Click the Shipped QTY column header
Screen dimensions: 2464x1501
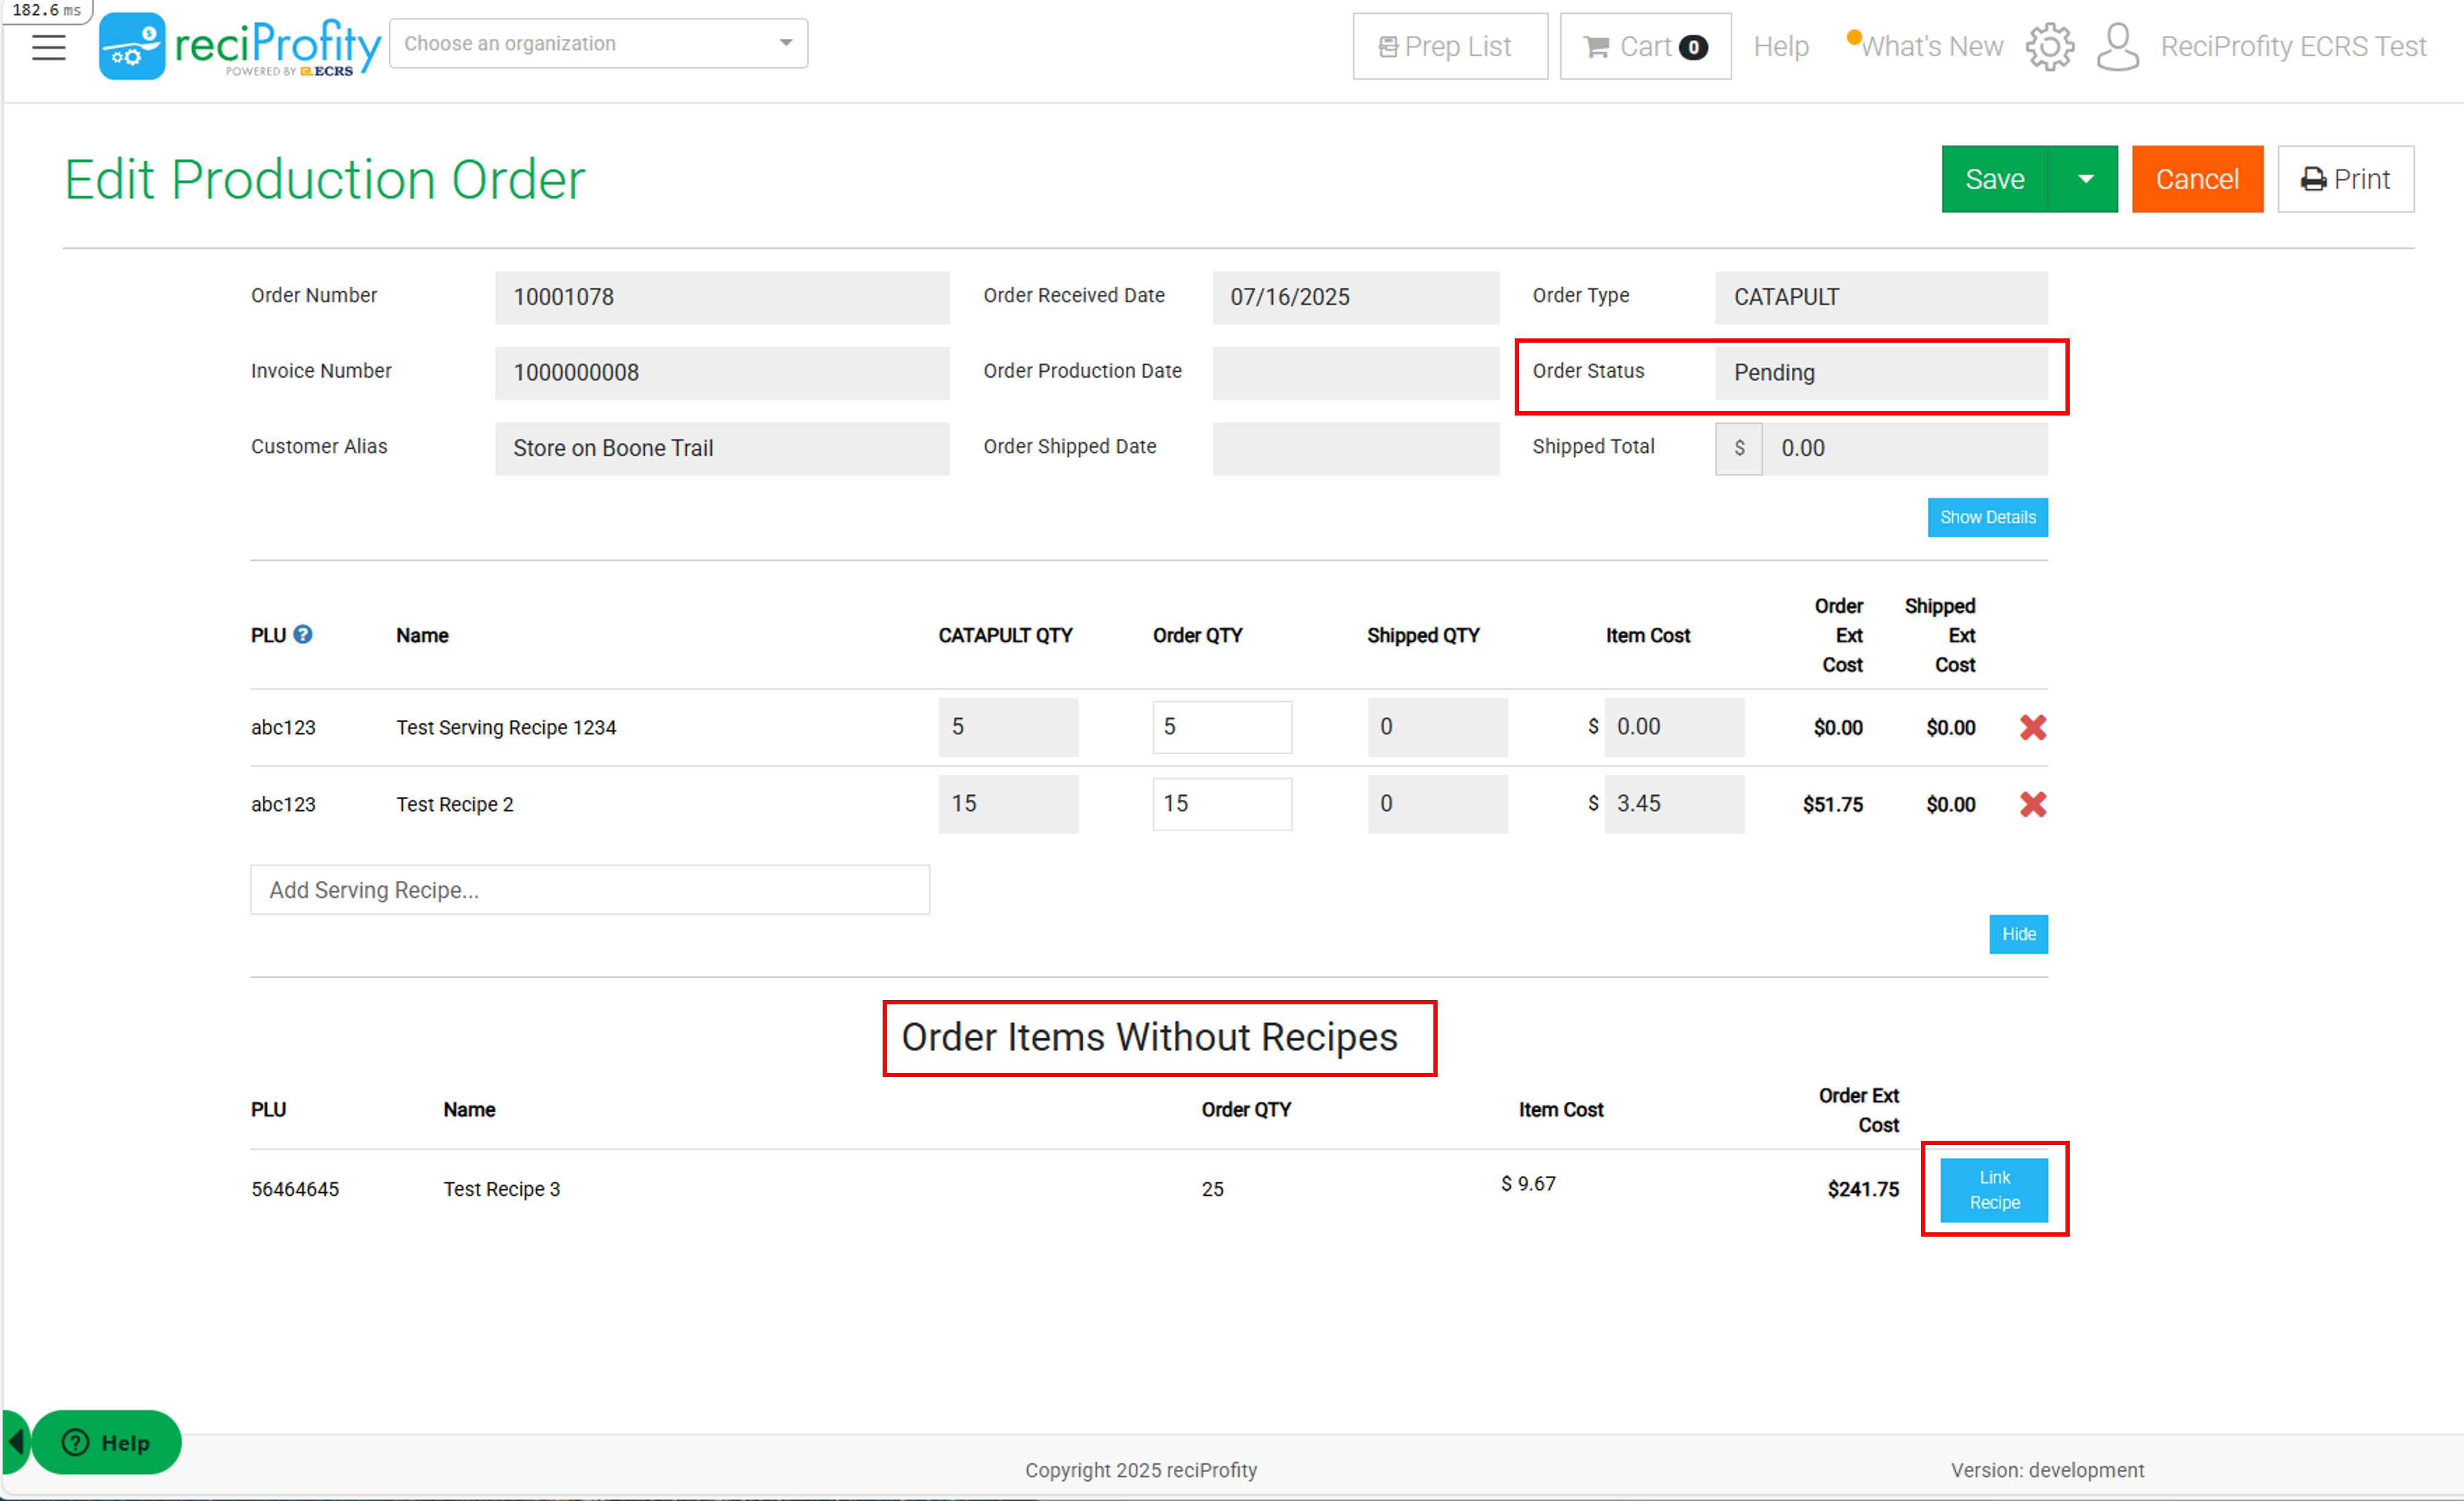pyautogui.click(x=1423, y=635)
